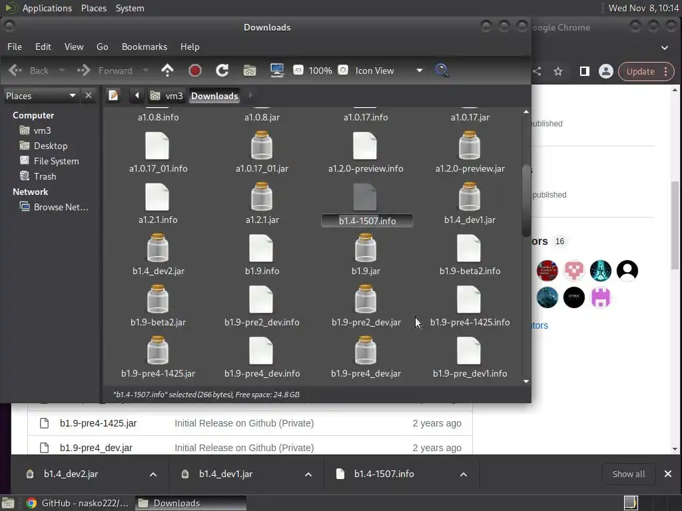Bookmark the page with Chrome's star icon
This screenshot has height=511, width=682.
pos(558,71)
